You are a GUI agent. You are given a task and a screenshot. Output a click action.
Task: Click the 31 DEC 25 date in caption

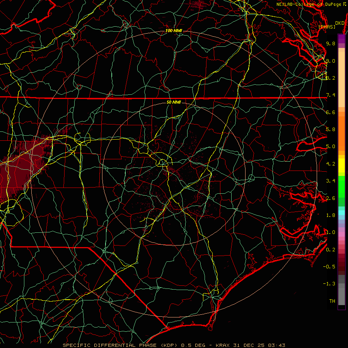tap(249, 345)
